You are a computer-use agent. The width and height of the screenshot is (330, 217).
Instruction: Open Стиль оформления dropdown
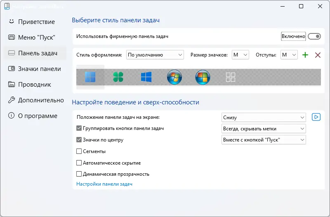[x=155, y=55]
